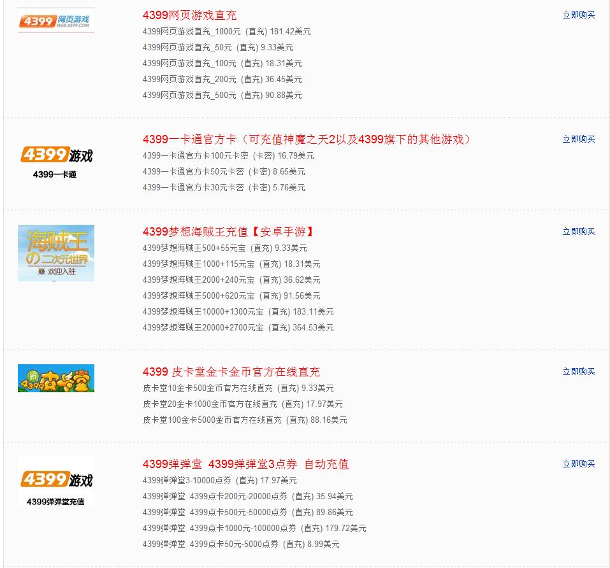Buy now for 4399弹弹堂 点券
Screen dimensions: 610x568
click(579, 464)
